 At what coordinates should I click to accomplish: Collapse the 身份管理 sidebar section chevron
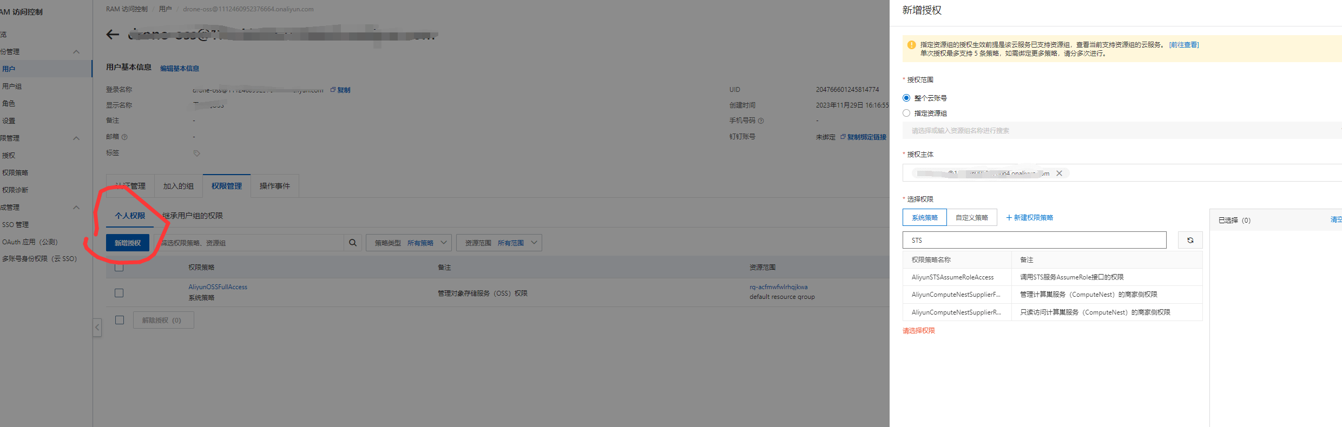(x=76, y=52)
